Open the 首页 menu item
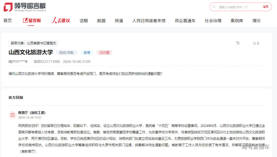 (x=8, y=20)
